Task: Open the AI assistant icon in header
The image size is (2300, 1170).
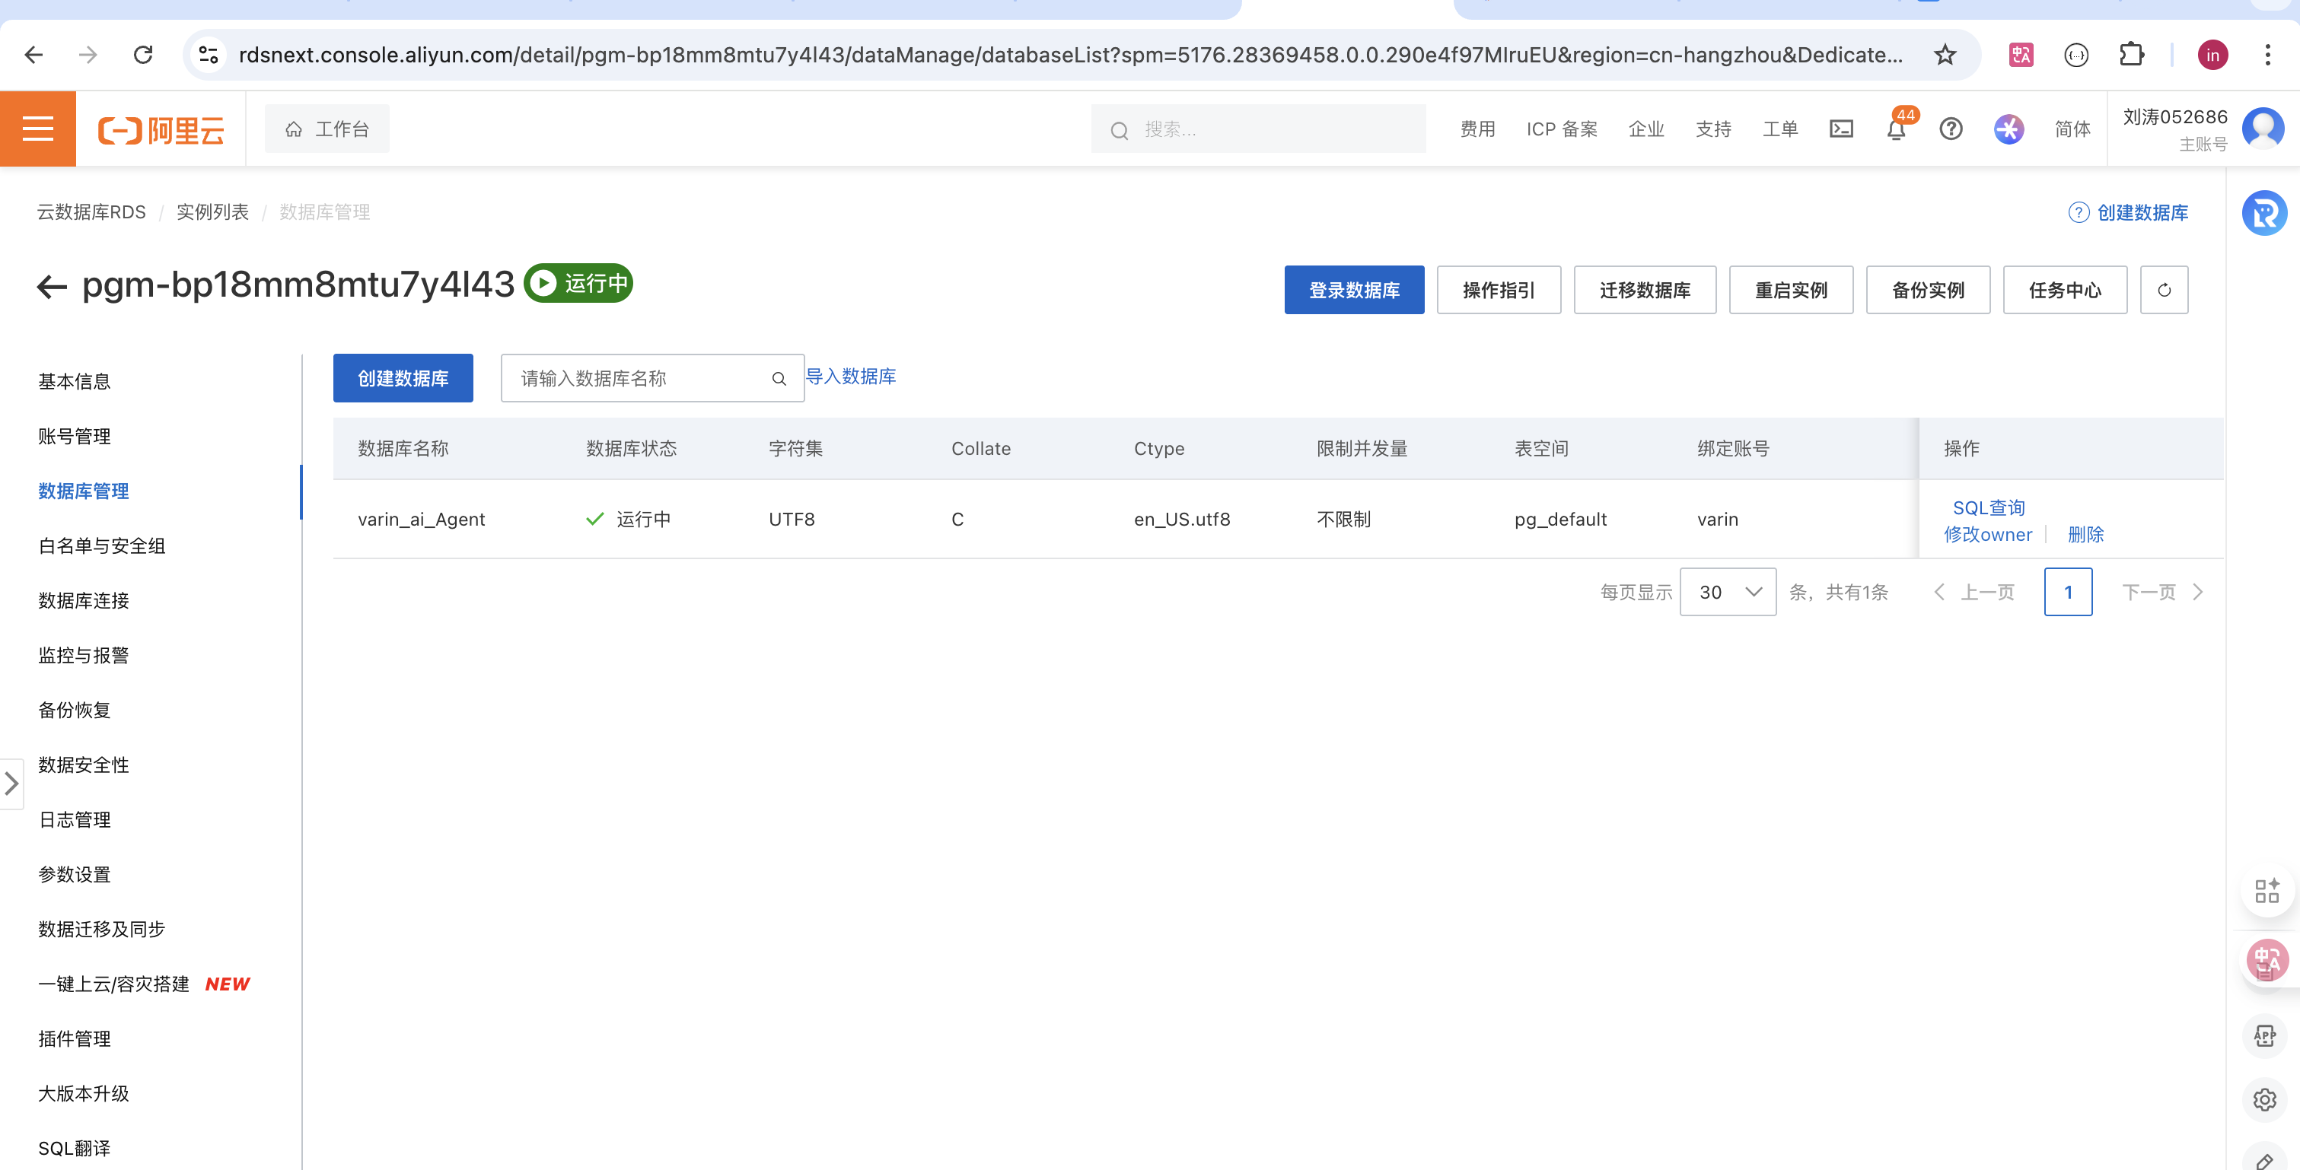Action: click(x=2009, y=129)
